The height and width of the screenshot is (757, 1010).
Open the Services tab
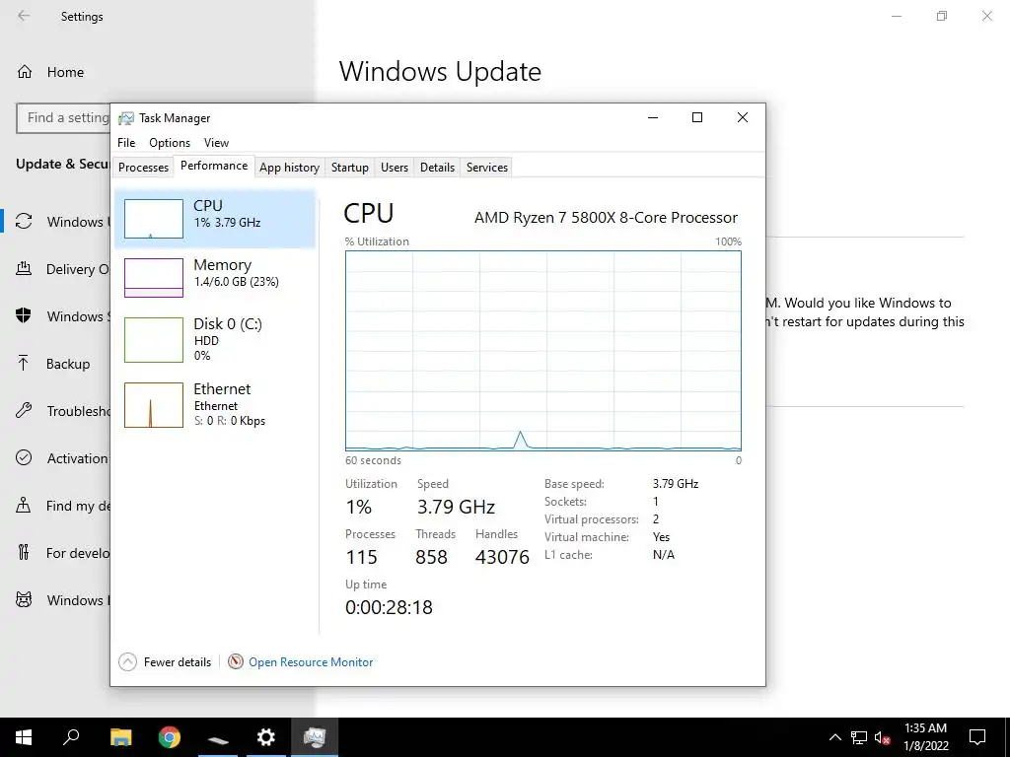pos(487,168)
